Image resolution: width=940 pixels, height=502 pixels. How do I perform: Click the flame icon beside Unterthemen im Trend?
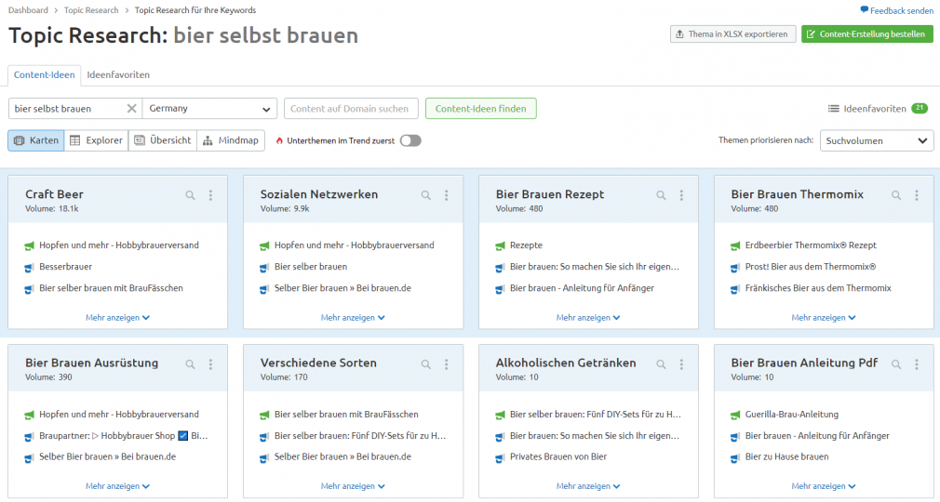[279, 140]
